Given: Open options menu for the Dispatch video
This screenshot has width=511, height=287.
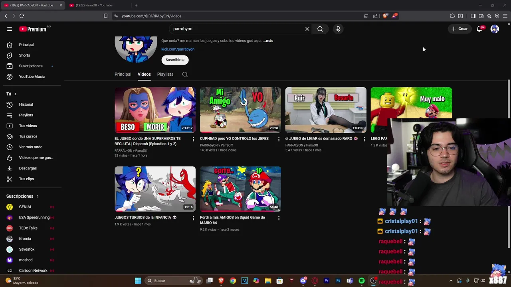Looking at the screenshot, I should point(193,139).
